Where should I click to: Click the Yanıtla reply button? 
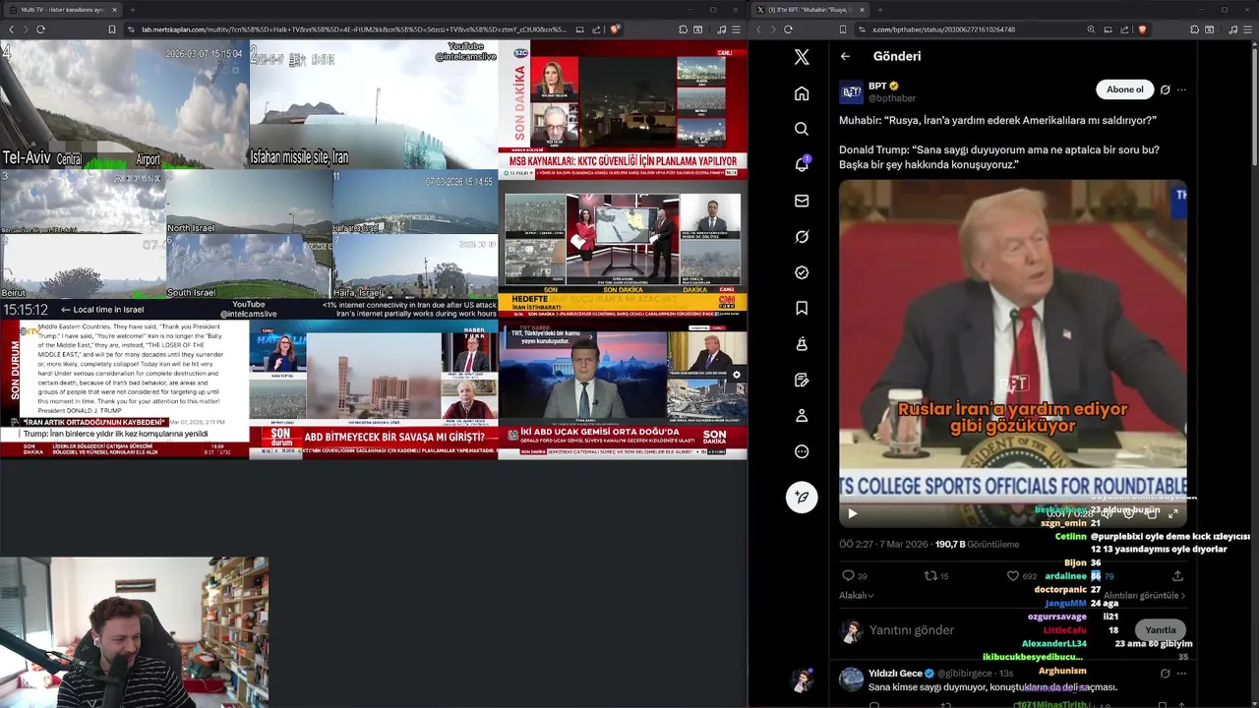click(1160, 630)
